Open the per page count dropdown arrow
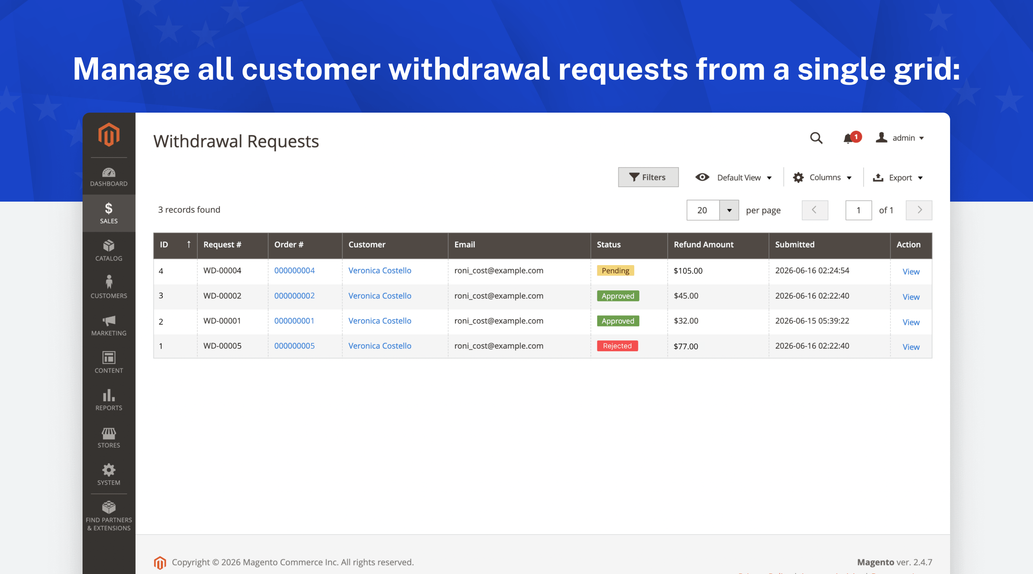The height and width of the screenshot is (574, 1033). click(x=729, y=210)
